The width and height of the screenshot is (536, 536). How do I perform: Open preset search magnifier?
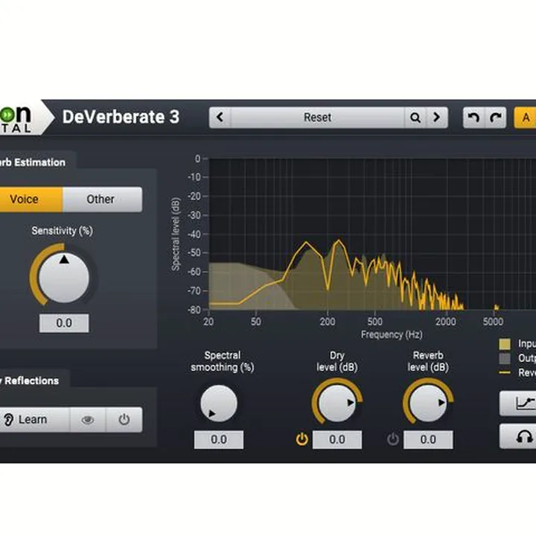(415, 118)
